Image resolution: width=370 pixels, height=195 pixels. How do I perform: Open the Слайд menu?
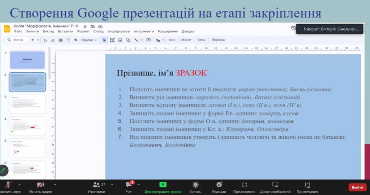pyautogui.click(x=98, y=31)
